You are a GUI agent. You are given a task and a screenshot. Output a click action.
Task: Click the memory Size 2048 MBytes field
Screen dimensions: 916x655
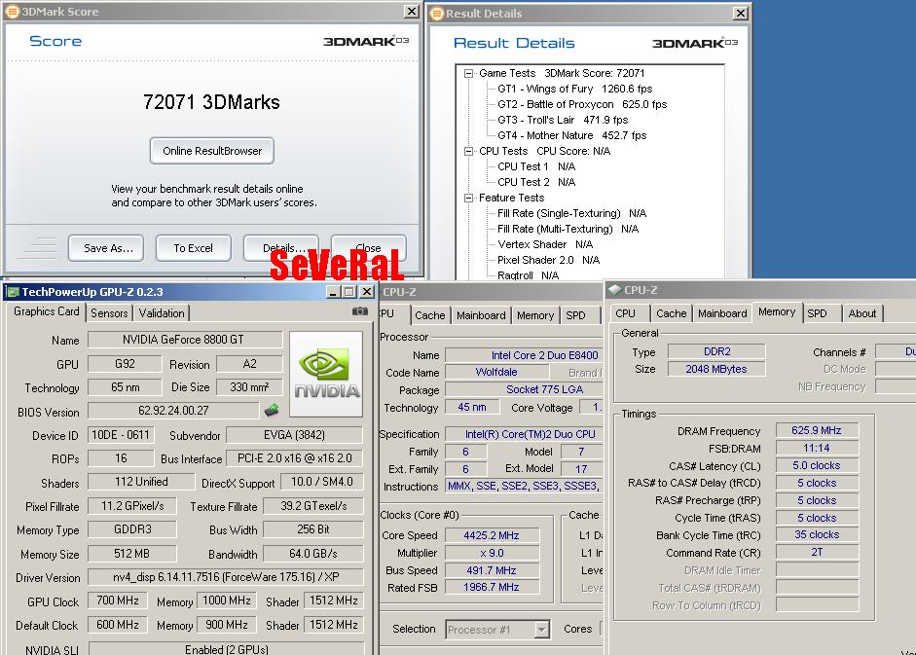tap(716, 369)
